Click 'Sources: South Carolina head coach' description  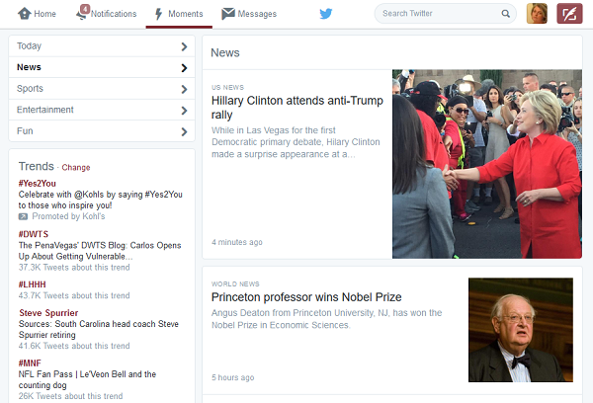(99, 329)
